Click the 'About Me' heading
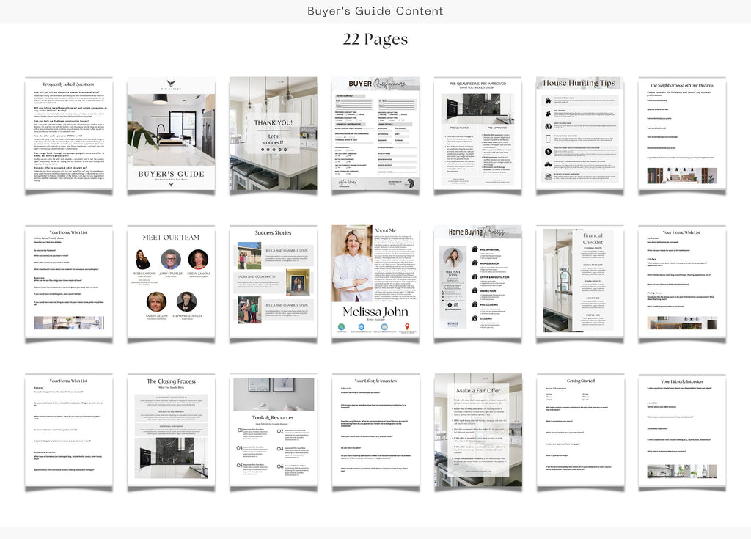The height and width of the screenshot is (539, 751). coord(385,230)
